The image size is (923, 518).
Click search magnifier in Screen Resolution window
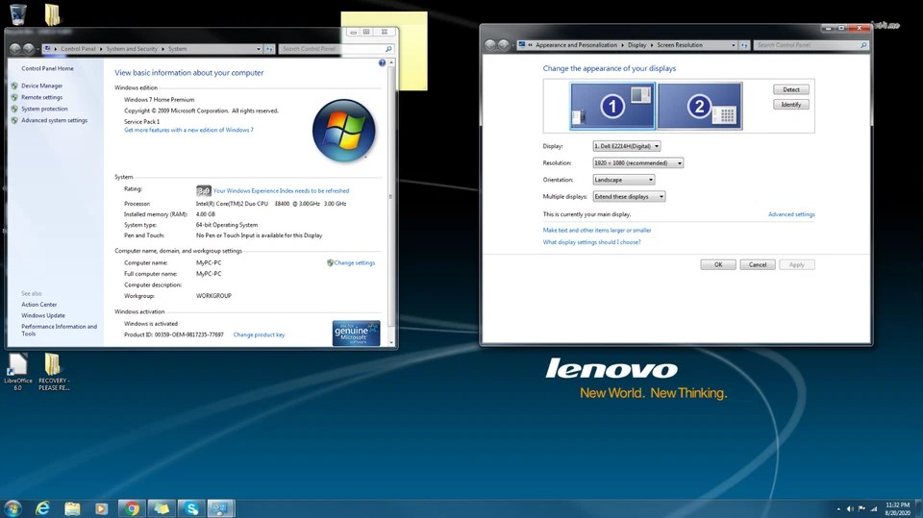863,45
